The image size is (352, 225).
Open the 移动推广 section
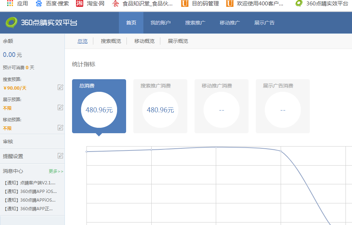(230, 23)
